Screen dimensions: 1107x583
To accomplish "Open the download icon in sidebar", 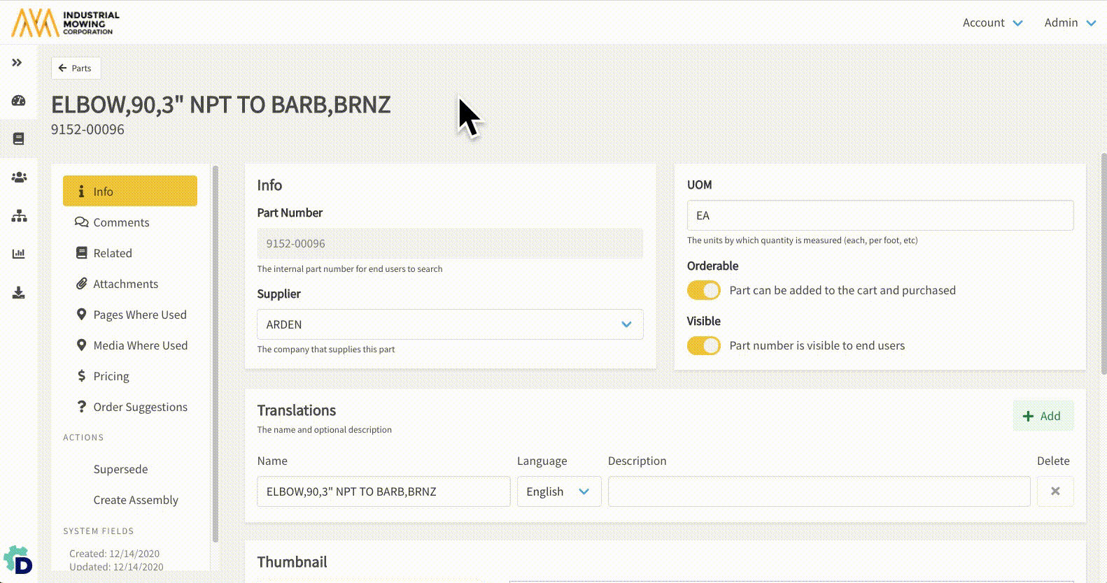I will (x=19, y=292).
